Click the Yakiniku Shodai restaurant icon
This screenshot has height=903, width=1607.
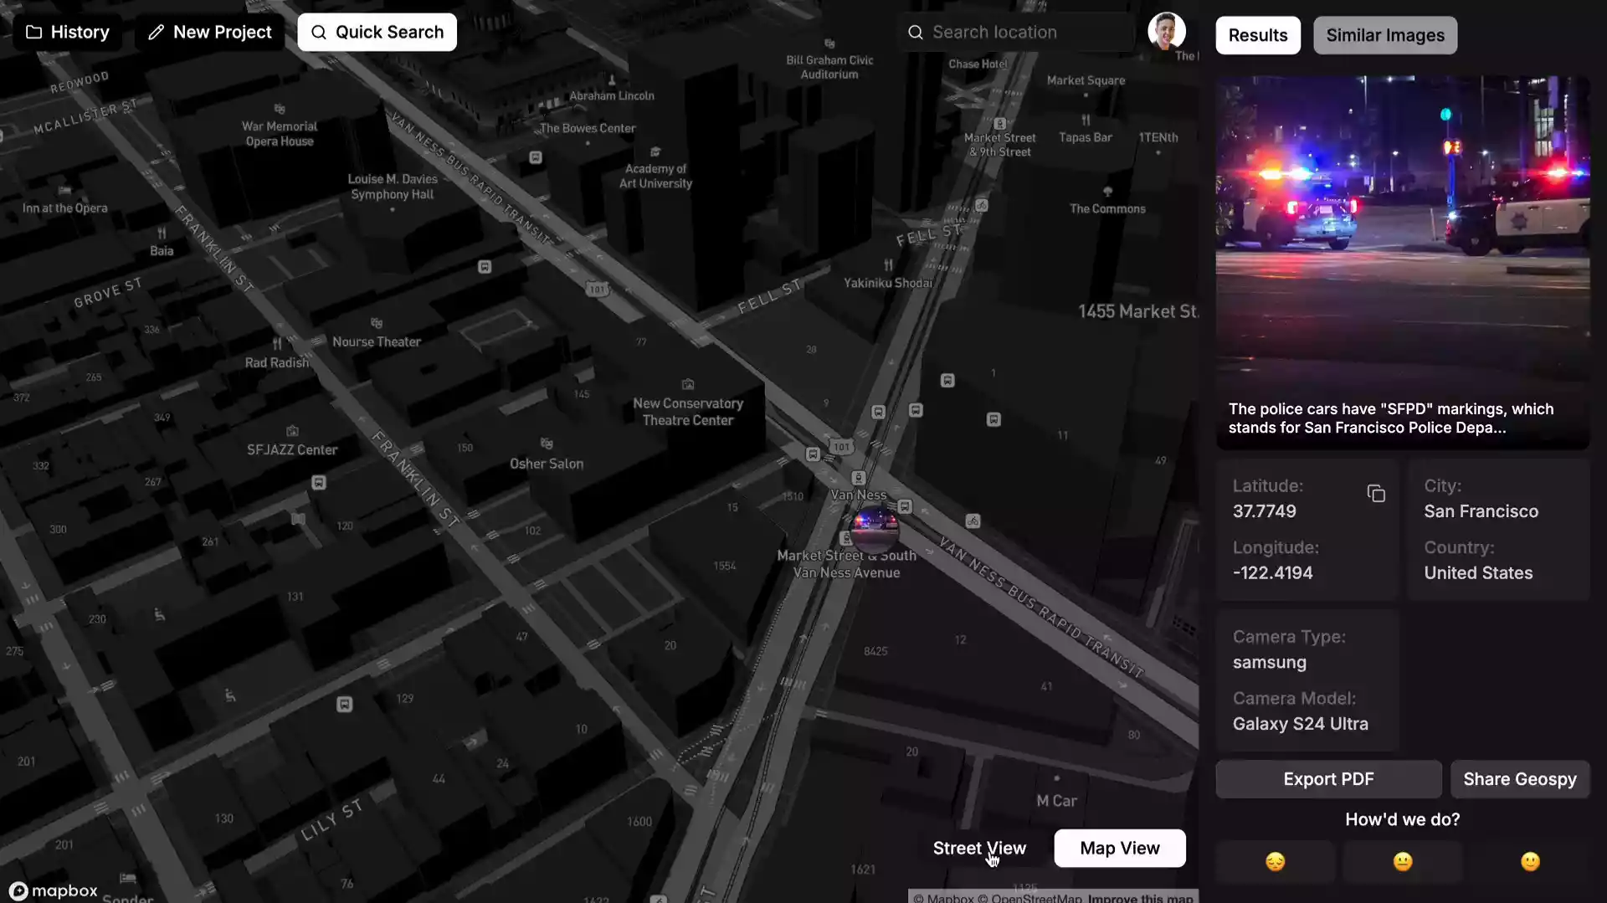coord(888,265)
